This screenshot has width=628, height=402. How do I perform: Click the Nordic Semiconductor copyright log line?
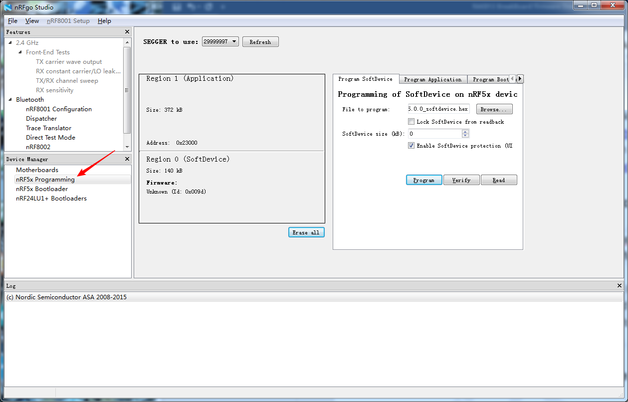point(66,297)
